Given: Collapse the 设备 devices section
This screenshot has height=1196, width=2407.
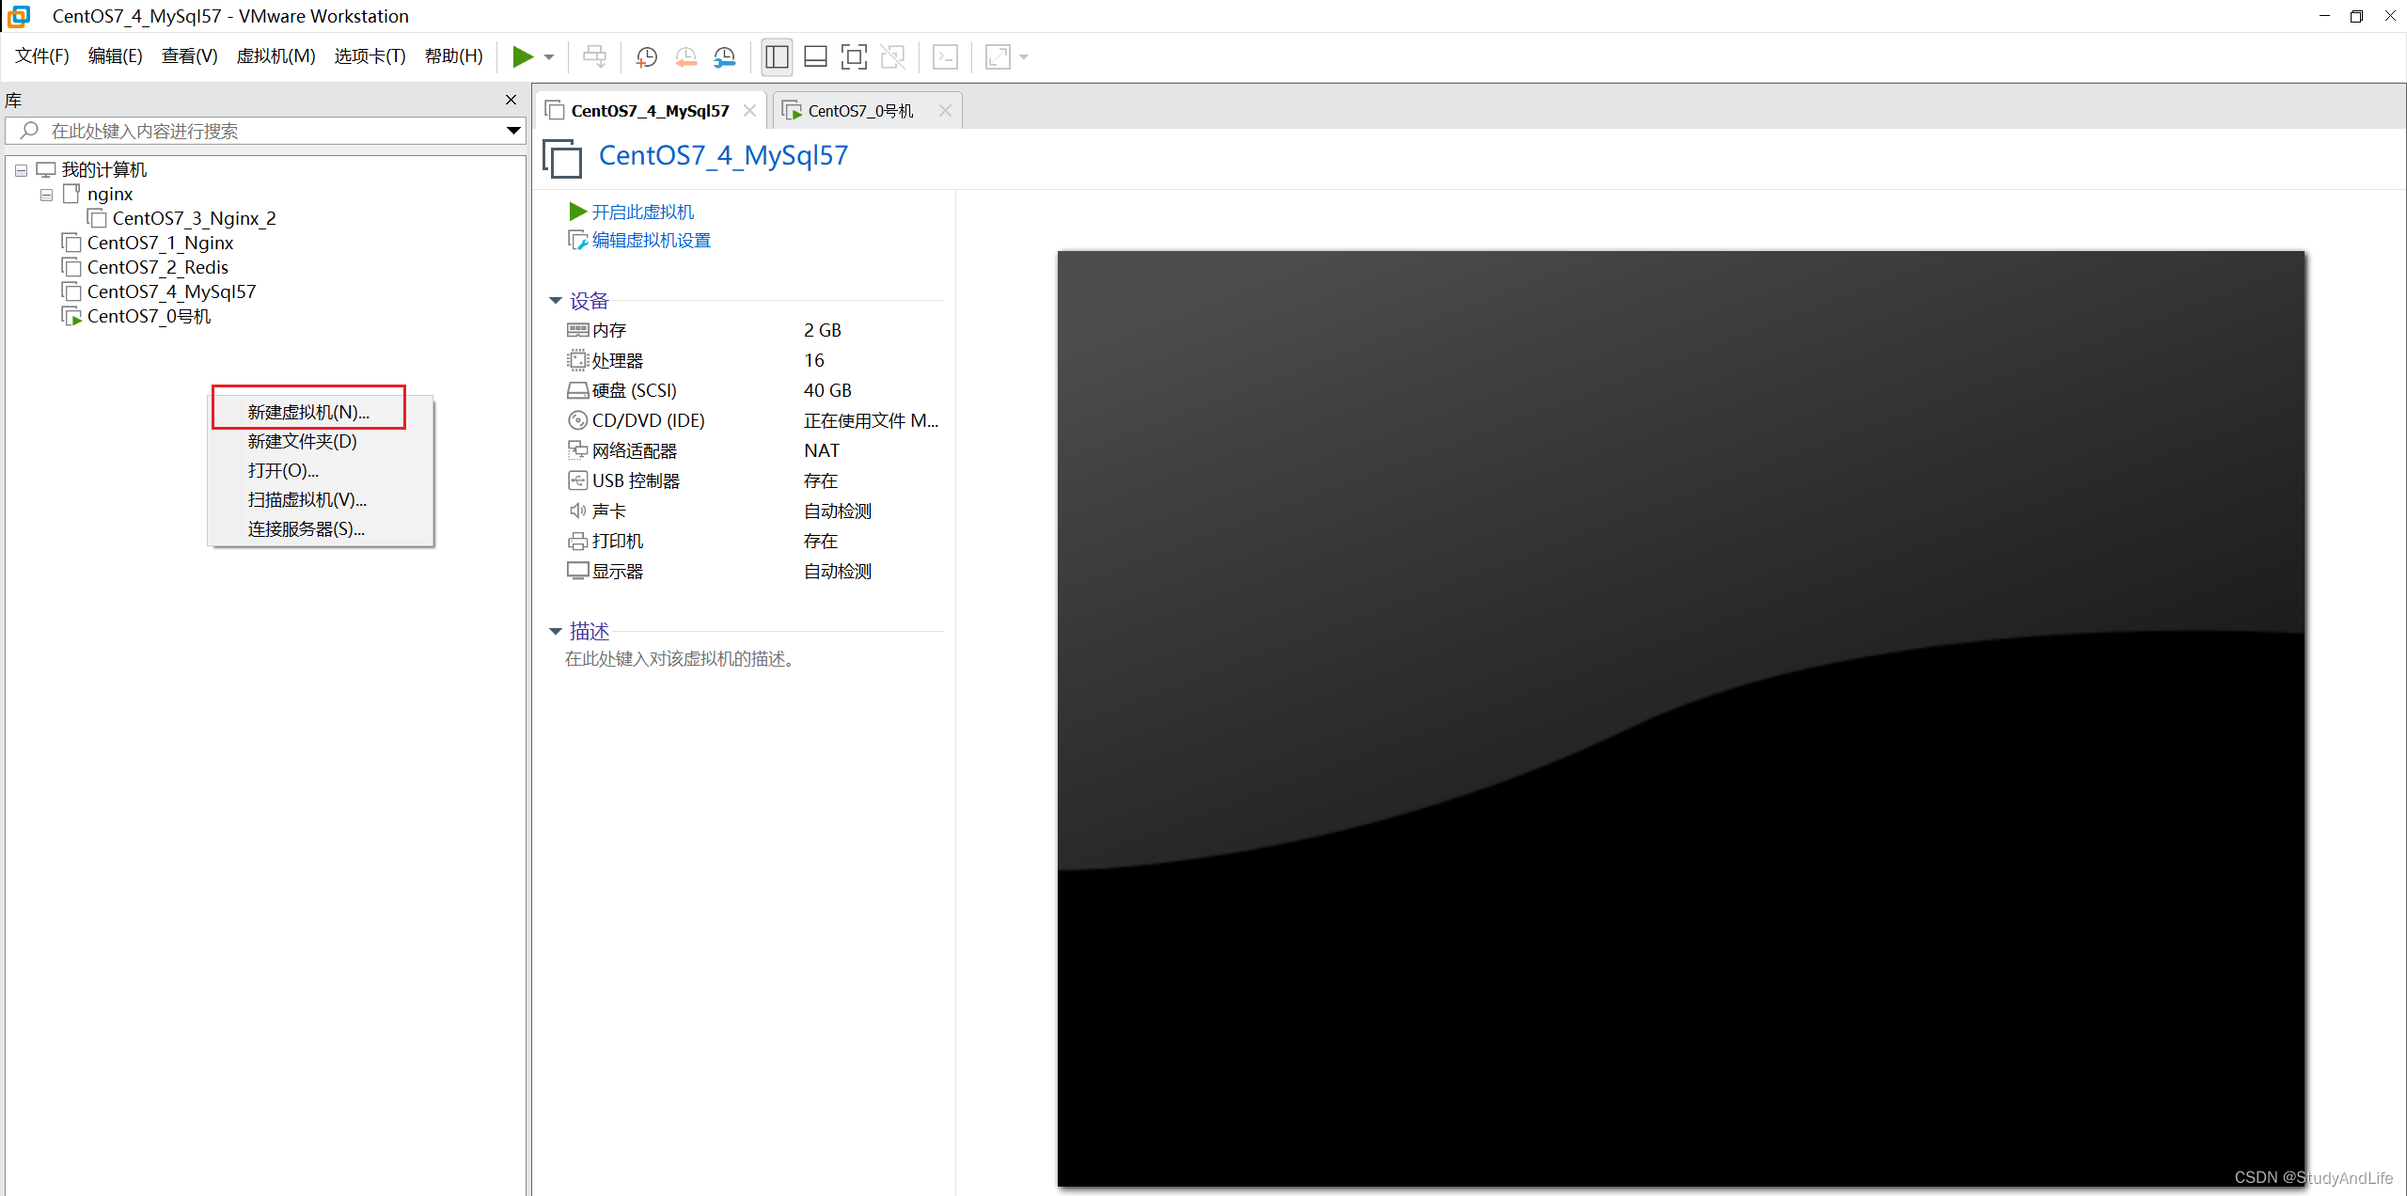Looking at the screenshot, I should [x=556, y=301].
